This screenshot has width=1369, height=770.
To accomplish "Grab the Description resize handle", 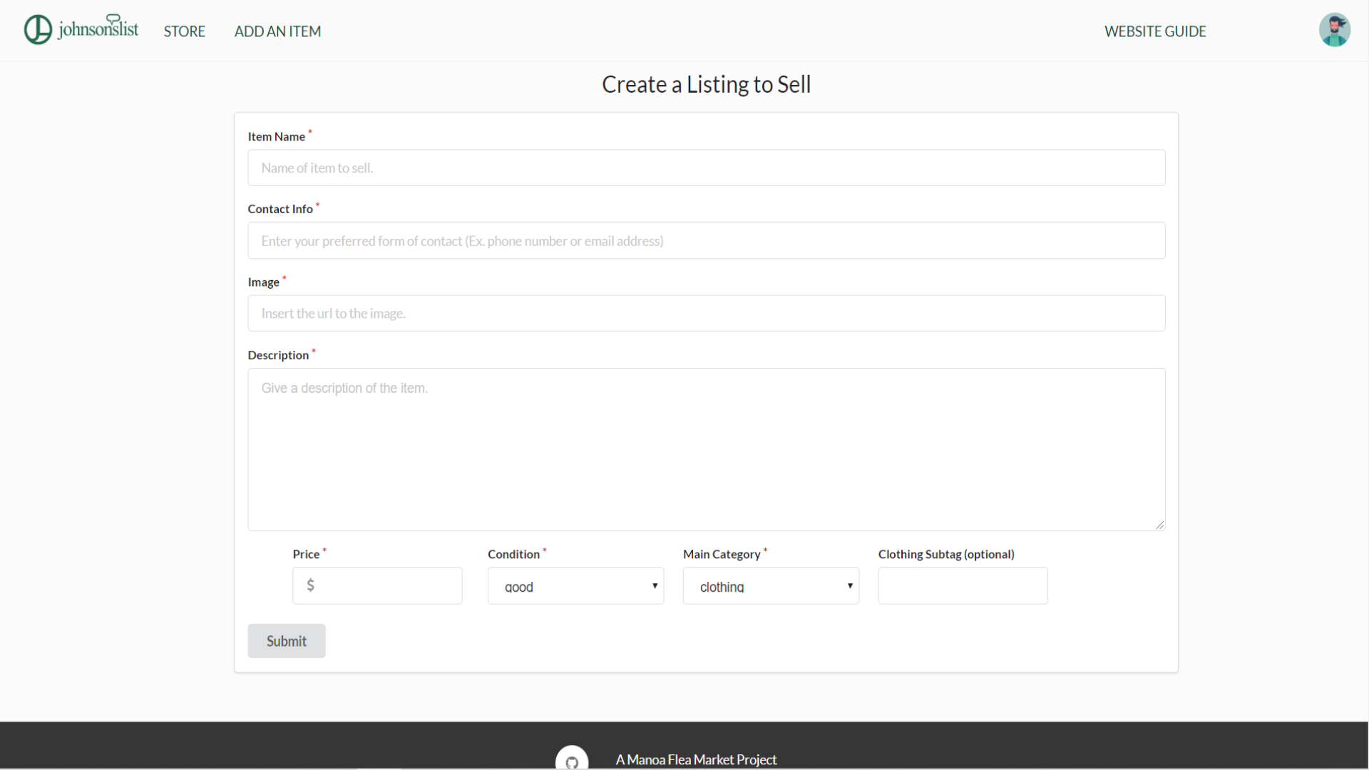I will tap(1159, 525).
